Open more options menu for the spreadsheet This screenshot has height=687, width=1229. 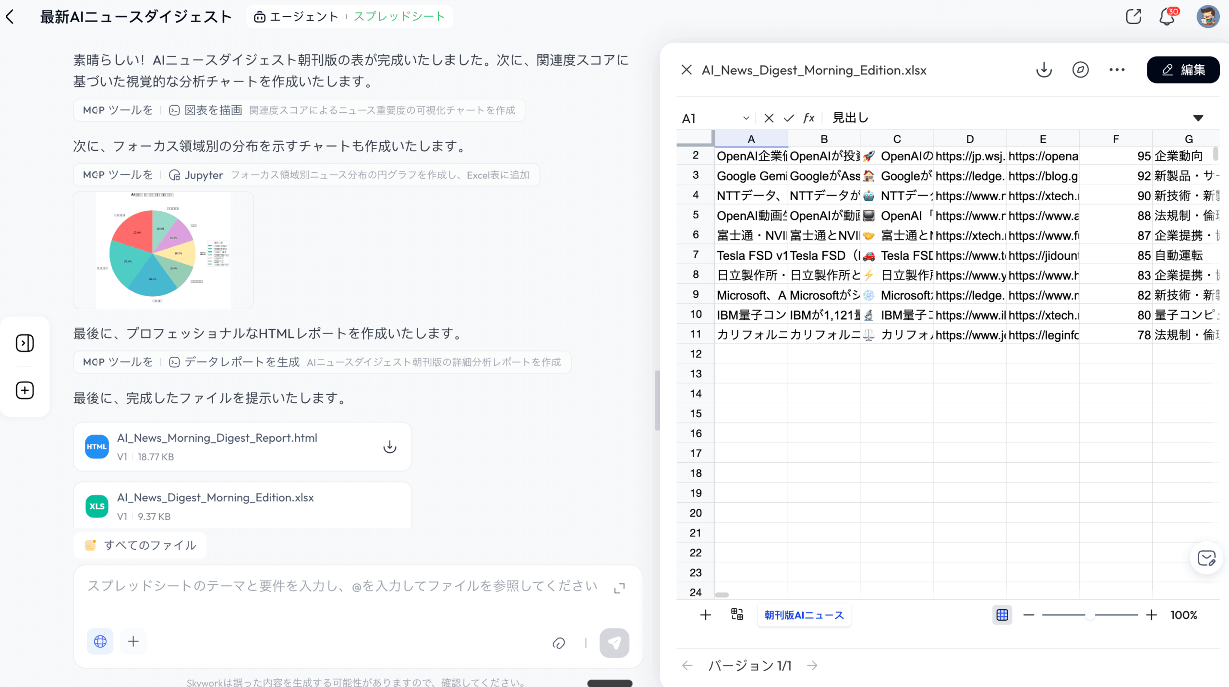[x=1116, y=70]
